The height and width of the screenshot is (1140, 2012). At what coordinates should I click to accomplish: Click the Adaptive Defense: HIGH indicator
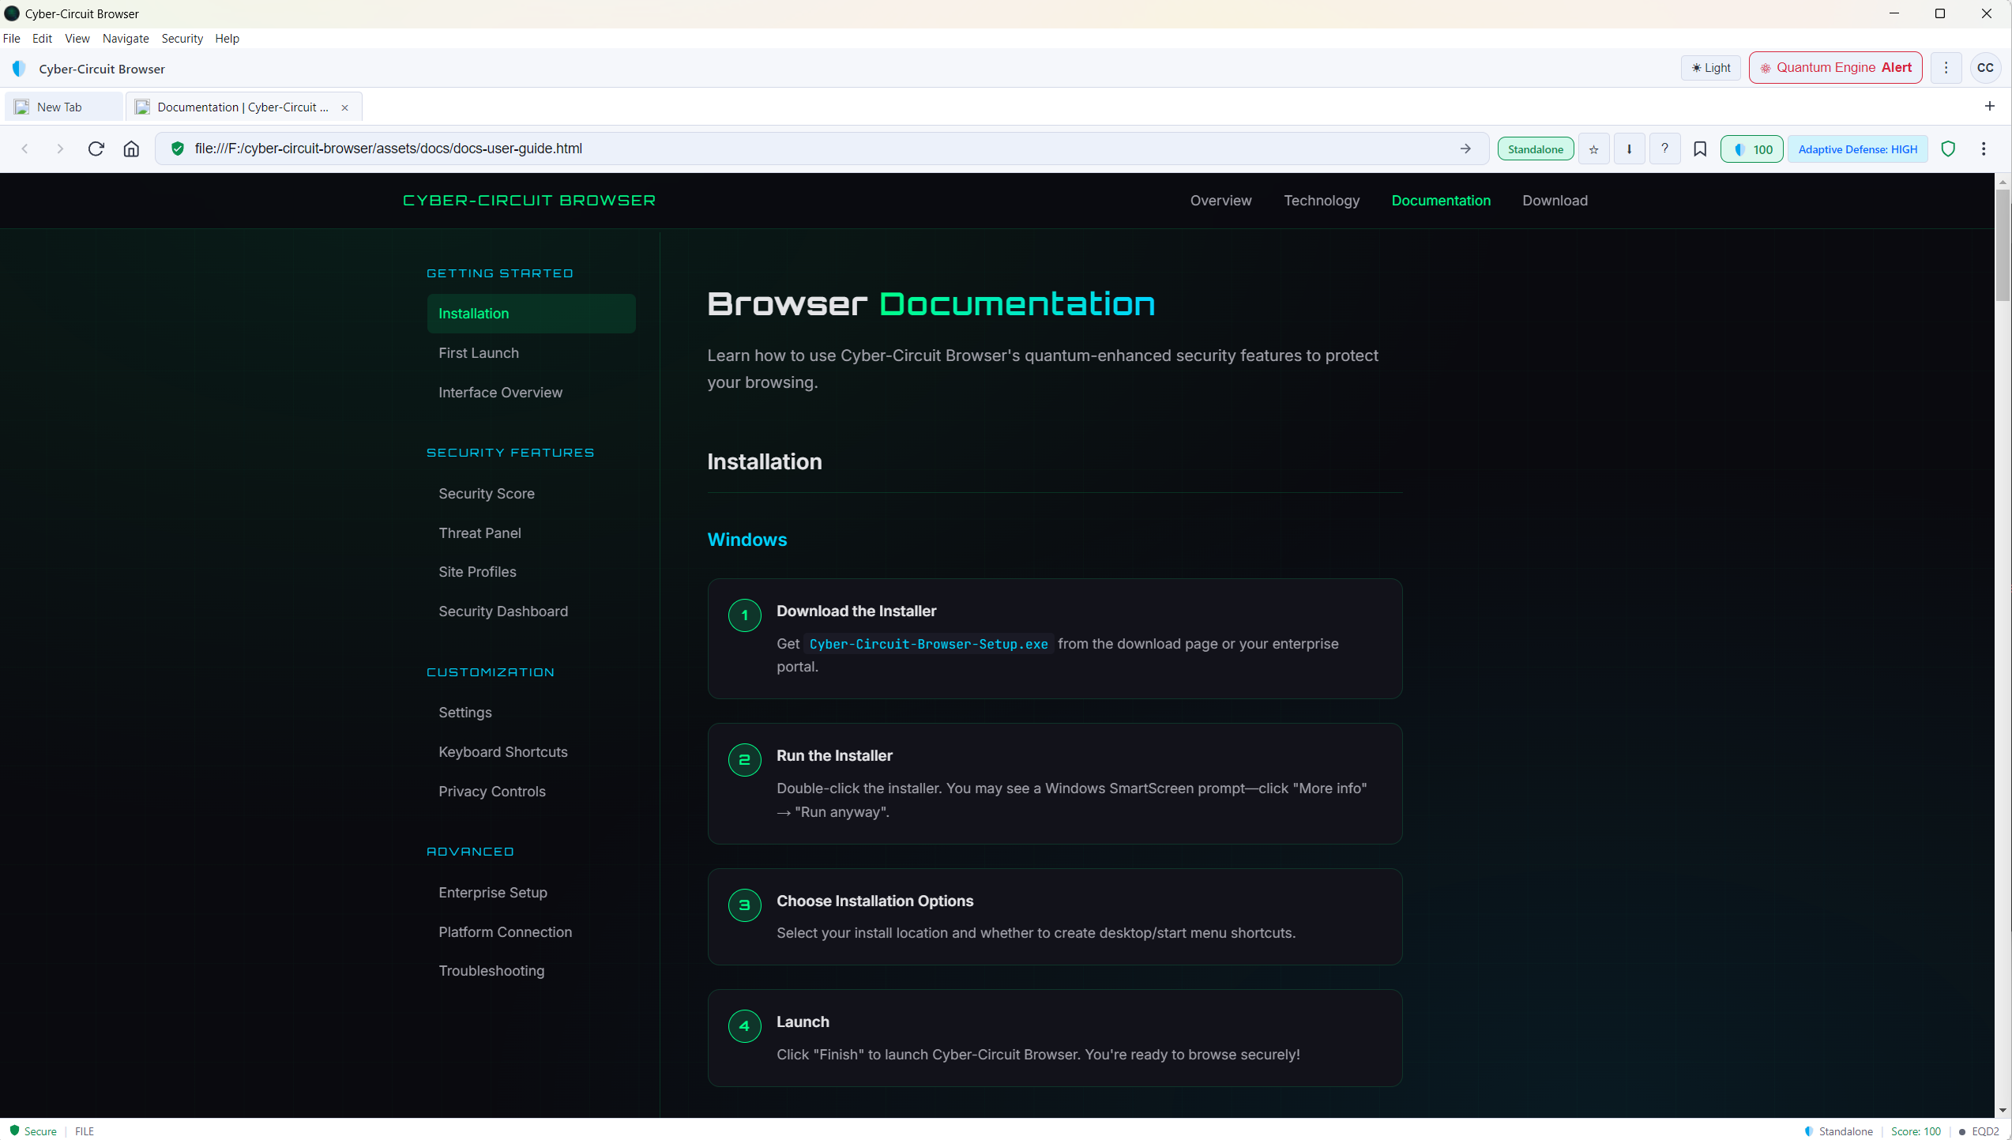1856,149
